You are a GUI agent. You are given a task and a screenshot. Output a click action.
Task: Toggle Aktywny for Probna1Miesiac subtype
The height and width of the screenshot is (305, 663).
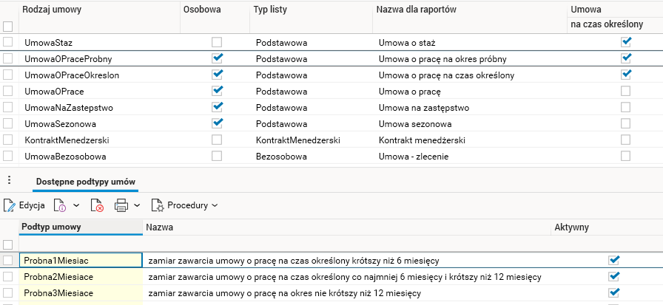pos(613,260)
